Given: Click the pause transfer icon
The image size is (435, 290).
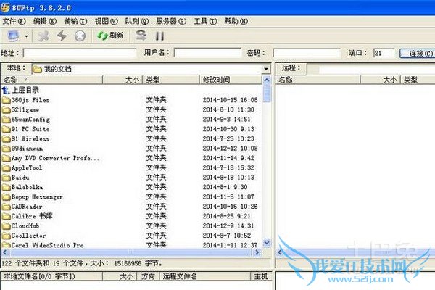Looking at the screenshot, I should (x=159, y=36).
